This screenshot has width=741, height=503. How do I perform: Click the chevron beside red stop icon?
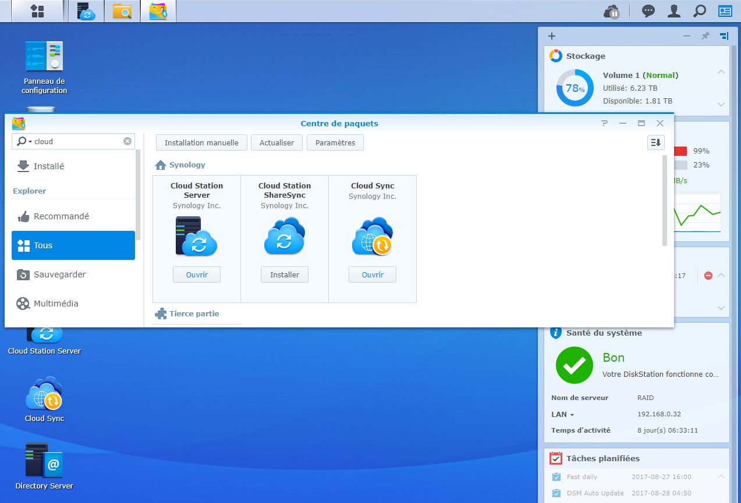(x=721, y=276)
